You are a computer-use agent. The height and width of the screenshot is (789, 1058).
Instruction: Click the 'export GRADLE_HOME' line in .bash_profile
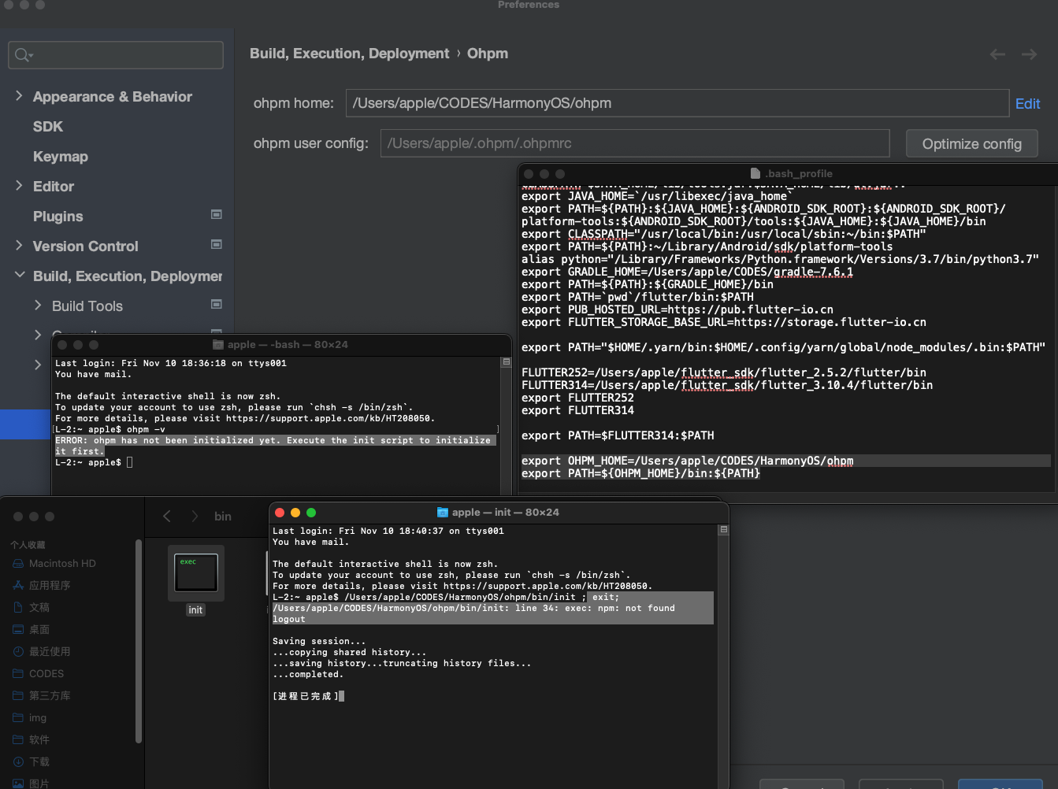click(x=687, y=272)
